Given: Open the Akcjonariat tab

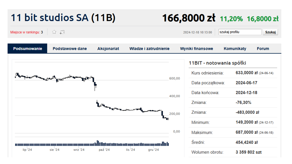Looking at the screenshot, I should click(108, 49).
